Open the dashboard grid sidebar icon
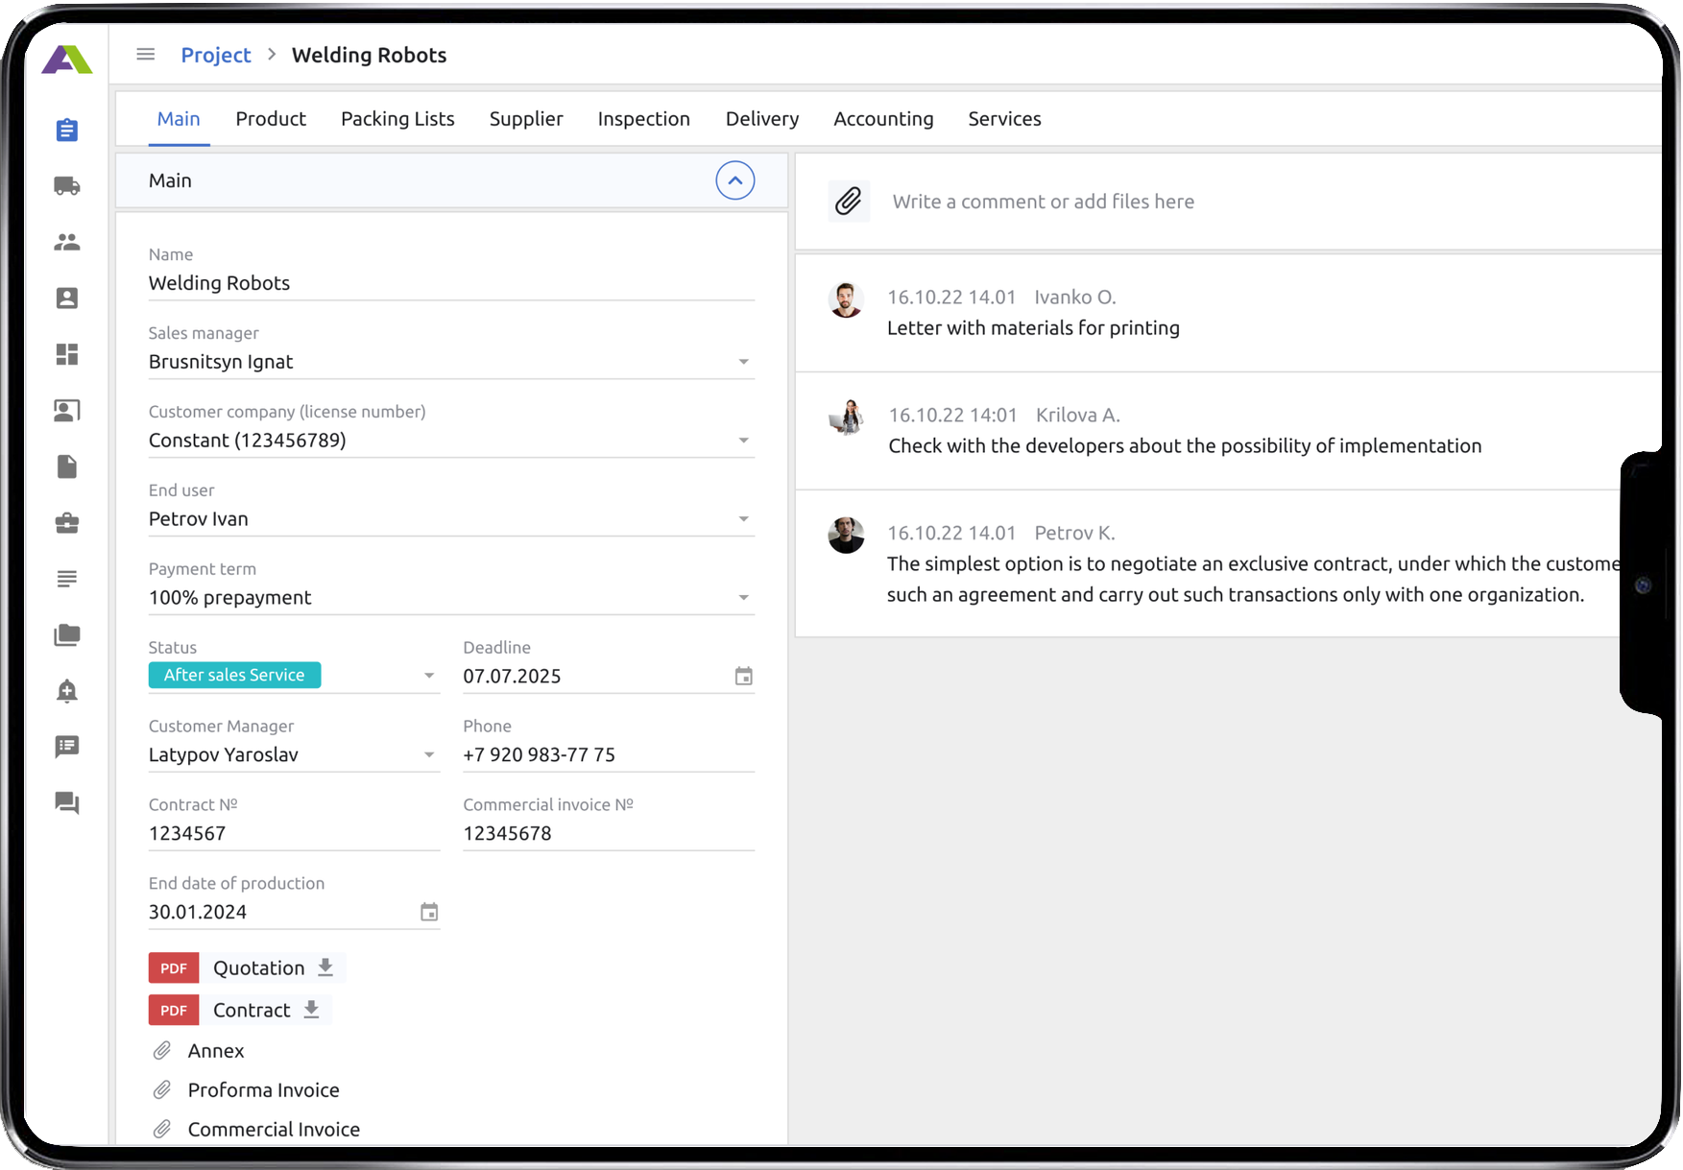1683x1170 pixels. point(66,354)
